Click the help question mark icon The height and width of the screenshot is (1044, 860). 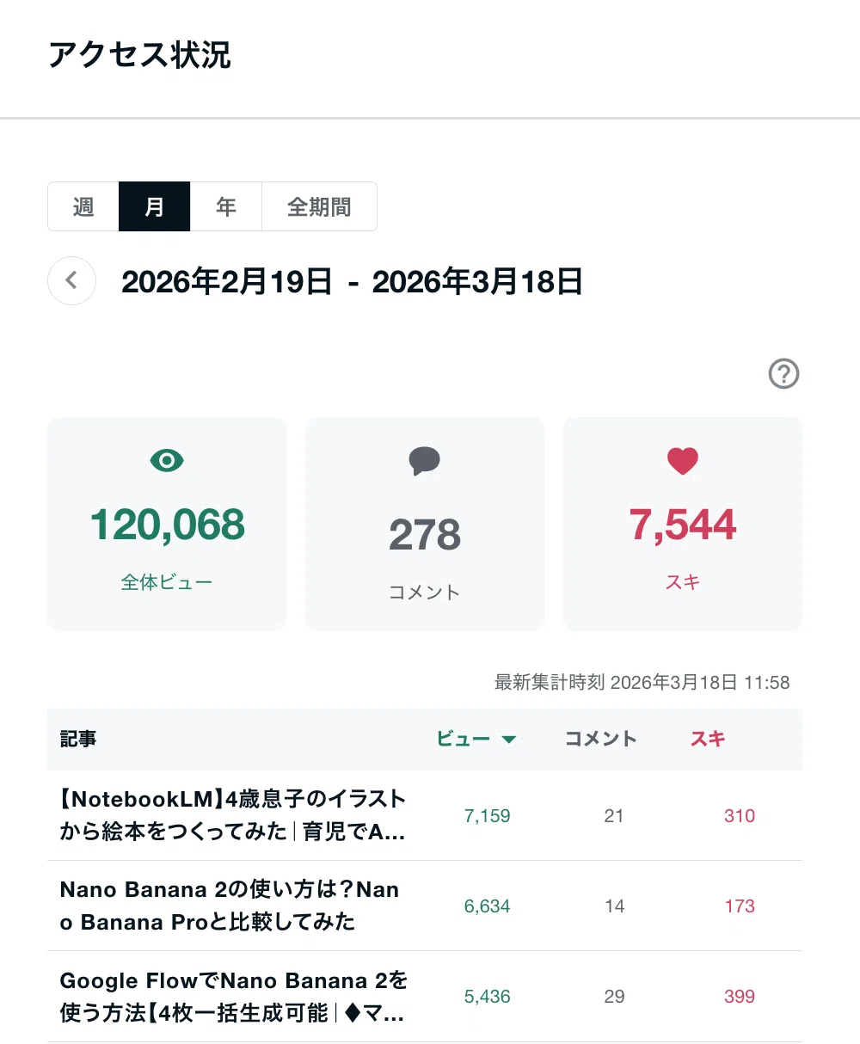783,374
